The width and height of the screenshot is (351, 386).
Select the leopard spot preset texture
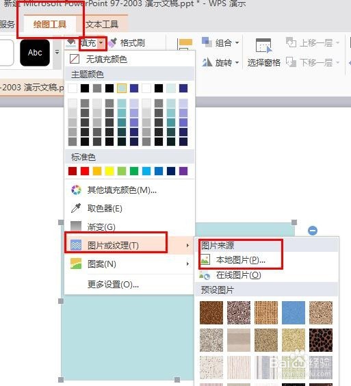click(321, 339)
